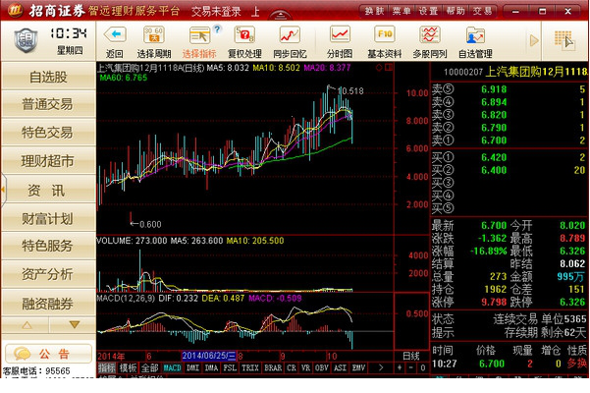Image resolution: width=590 pixels, height=393 pixels.
Task: Click the 卖① ask price 6.700 row
Action: [x=510, y=140]
